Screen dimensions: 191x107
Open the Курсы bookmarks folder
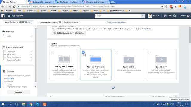click(x=17, y=11)
